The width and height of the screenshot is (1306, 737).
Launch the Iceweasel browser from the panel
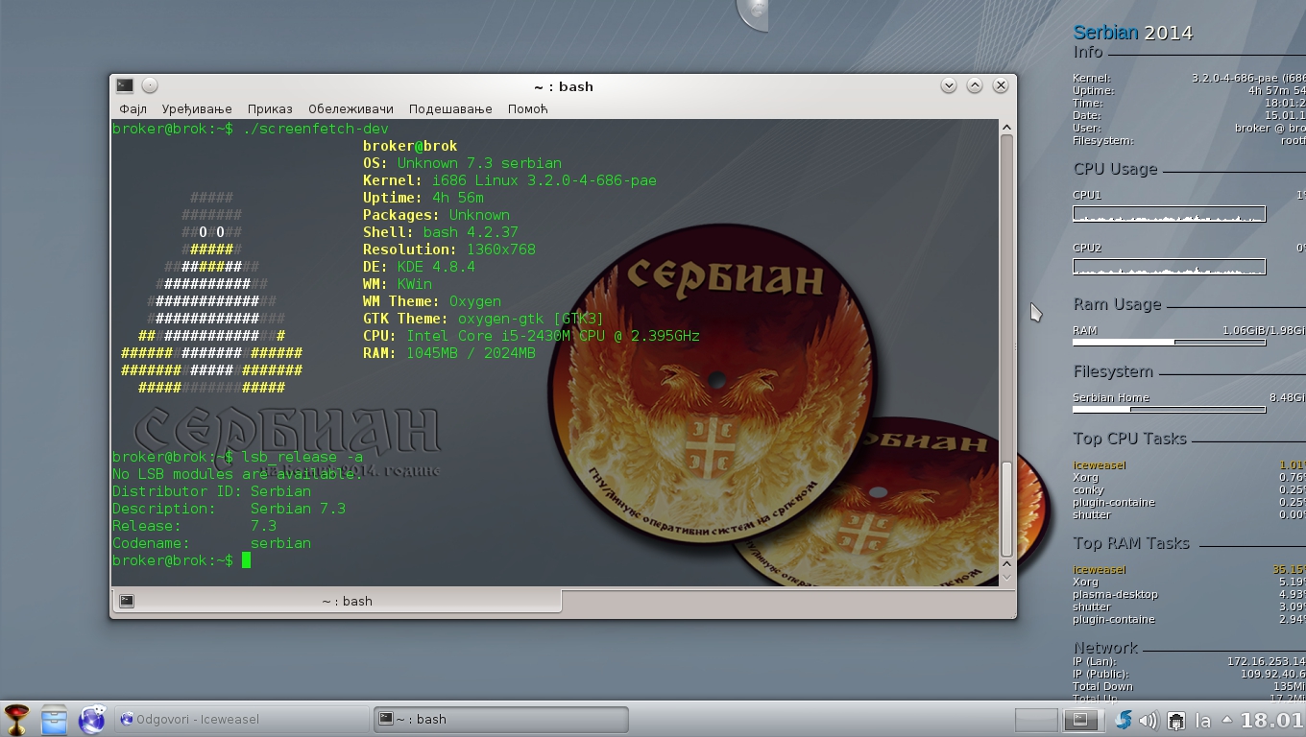coord(92,719)
